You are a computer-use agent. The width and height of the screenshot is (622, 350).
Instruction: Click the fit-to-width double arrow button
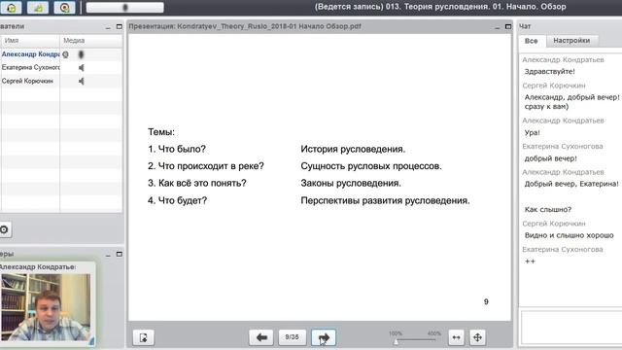[456, 337]
